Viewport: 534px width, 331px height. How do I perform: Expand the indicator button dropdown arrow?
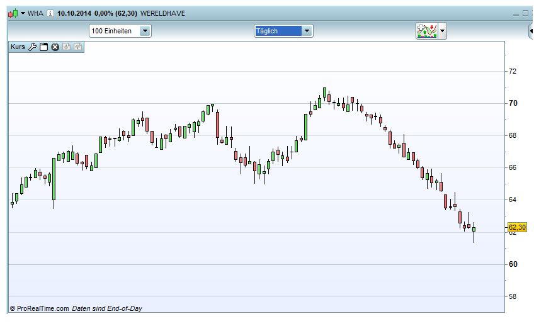[x=443, y=31]
